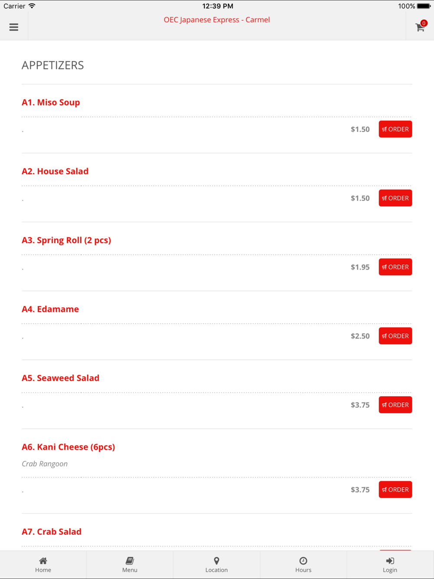Viewport: 434px width, 579px height.
Task: Open the Location tab
Action: (217, 565)
